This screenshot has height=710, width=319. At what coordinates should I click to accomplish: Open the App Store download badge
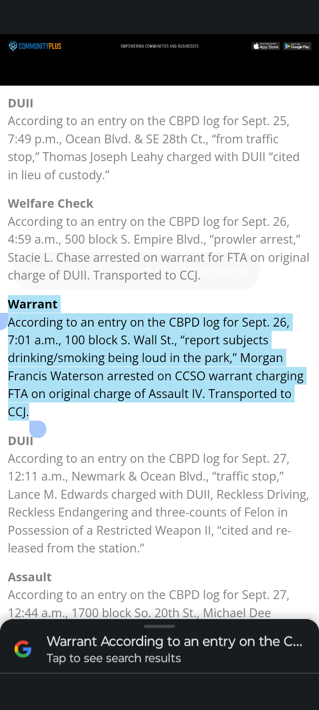[266, 46]
